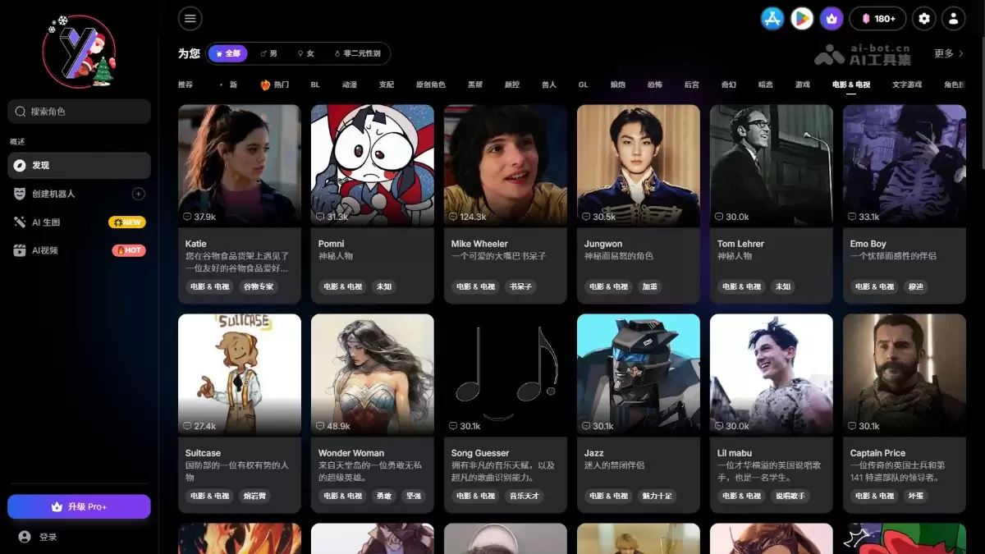Image resolution: width=985 pixels, height=554 pixels.
Task: Open settings with the gear icon
Action: click(925, 18)
